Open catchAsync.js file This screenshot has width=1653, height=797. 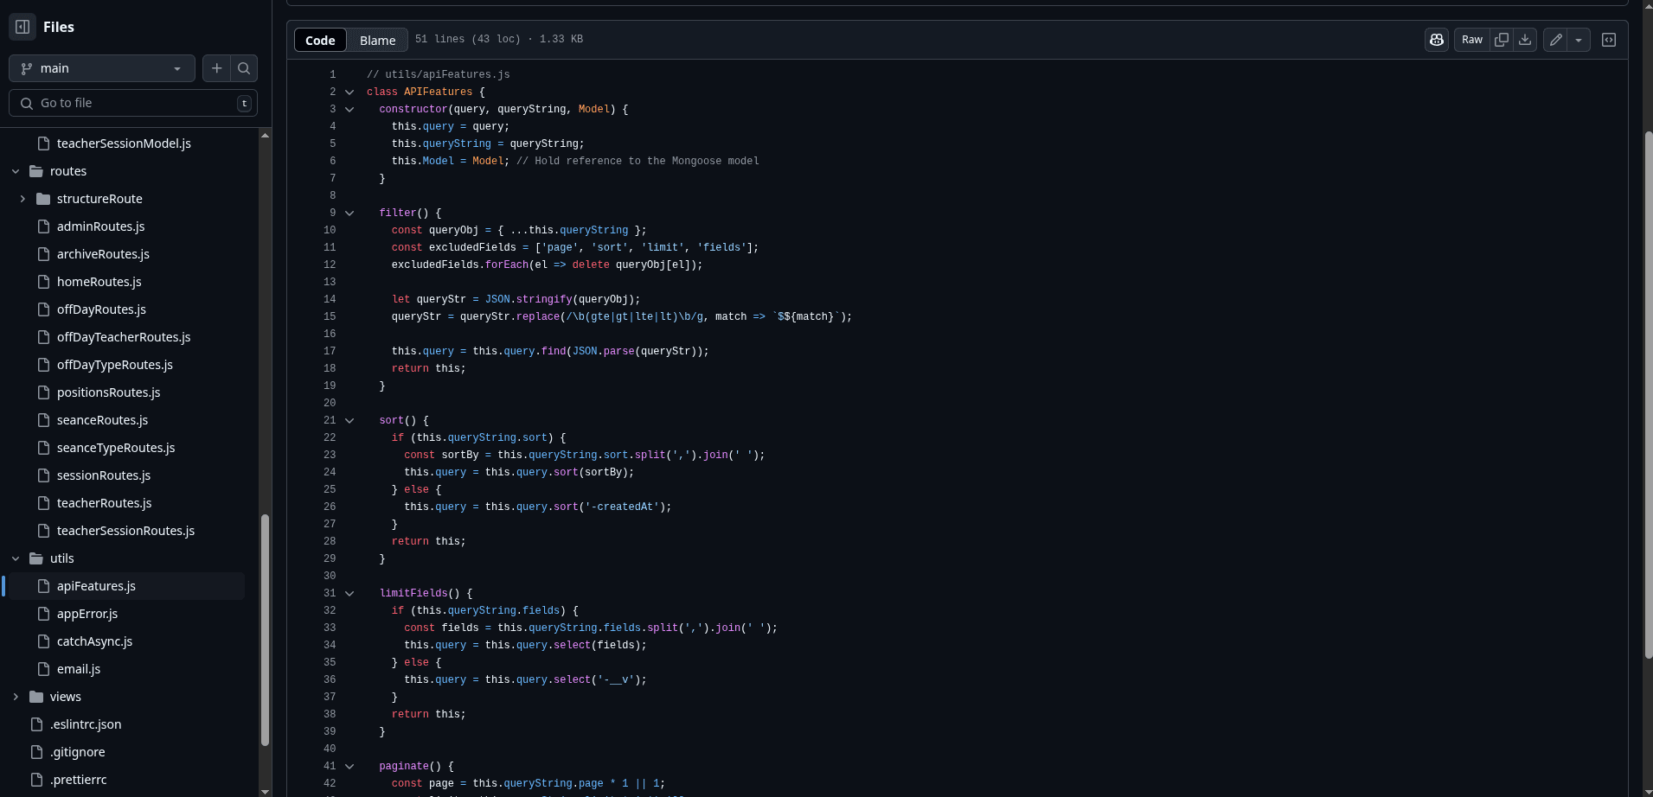pyautogui.click(x=94, y=641)
